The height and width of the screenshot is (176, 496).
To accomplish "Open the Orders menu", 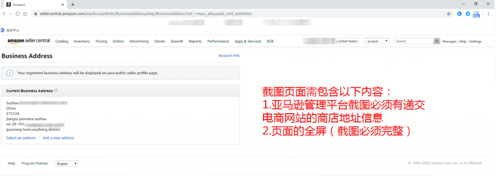I will (x=118, y=41).
